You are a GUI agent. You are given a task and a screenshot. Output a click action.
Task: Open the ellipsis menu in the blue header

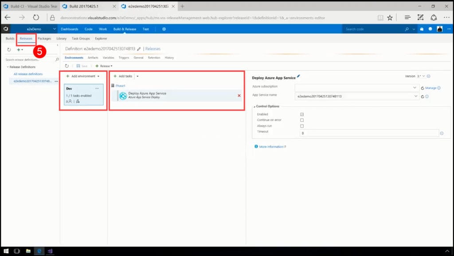click(x=449, y=29)
